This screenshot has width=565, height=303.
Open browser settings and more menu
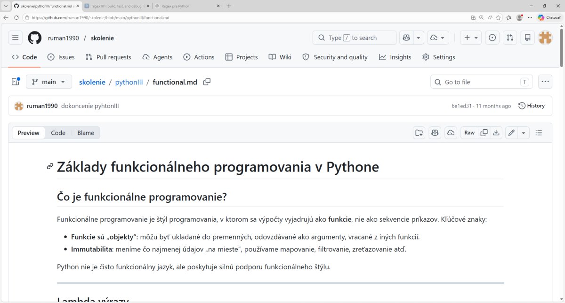click(529, 17)
